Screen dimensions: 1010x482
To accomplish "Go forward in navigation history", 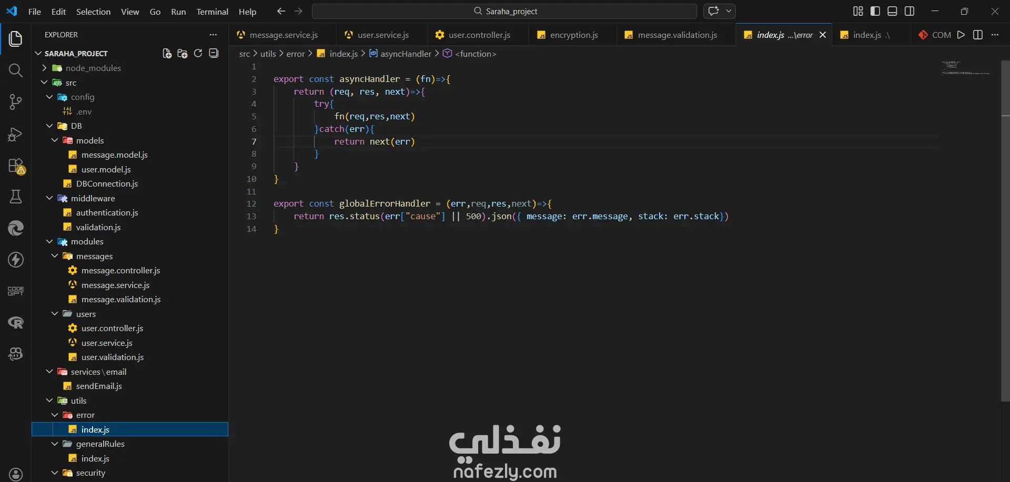I will pyautogui.click(x=298, y=11).
